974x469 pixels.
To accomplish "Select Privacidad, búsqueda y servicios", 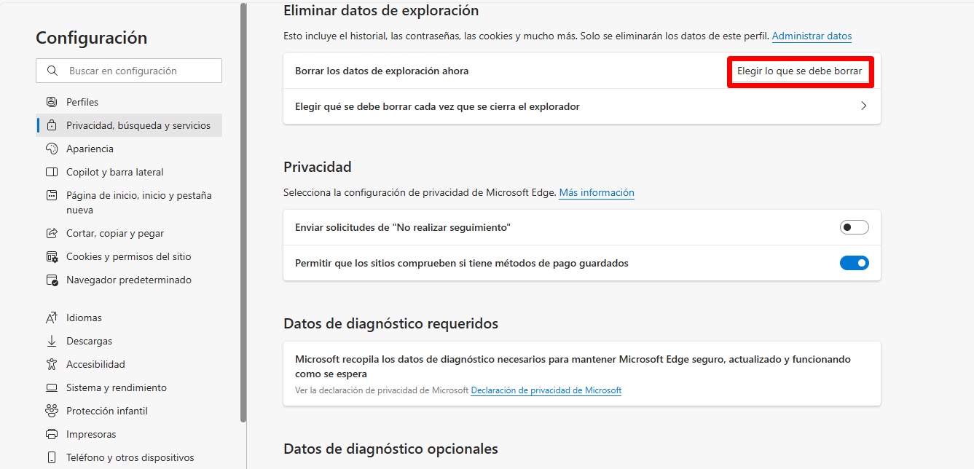I will coord(129,125).
